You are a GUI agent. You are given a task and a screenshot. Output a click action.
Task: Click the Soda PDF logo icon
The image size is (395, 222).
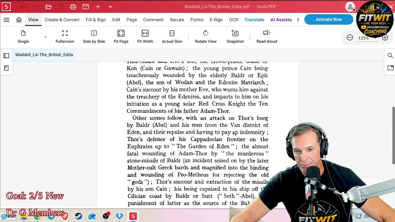6,6
